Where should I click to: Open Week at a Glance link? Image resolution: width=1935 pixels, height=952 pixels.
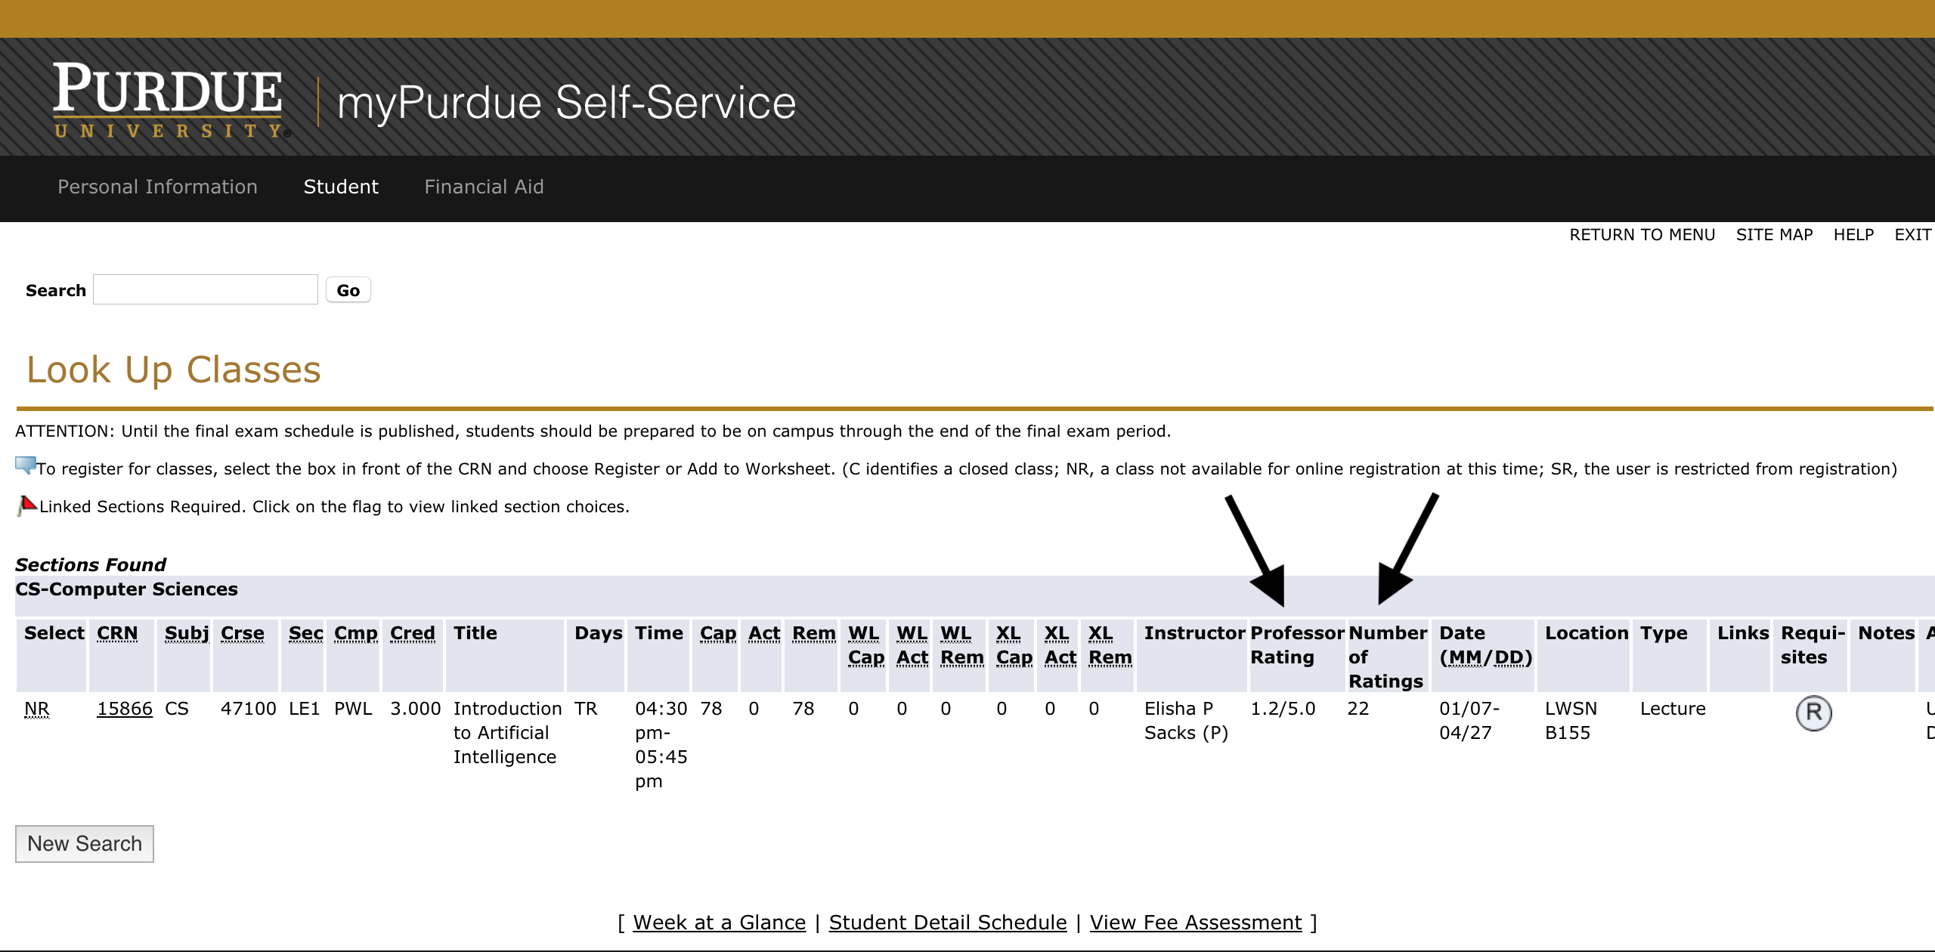click(x=720, y=923)
